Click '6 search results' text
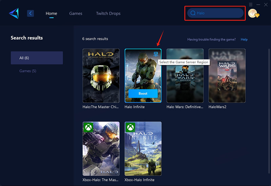 coord(95,39)
